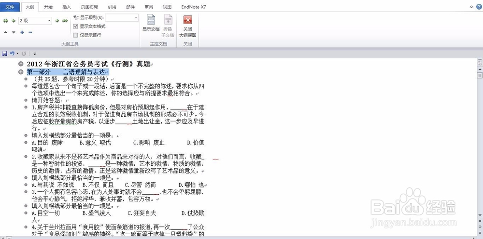This screenshot has width=483, height=239.
Task: Go to previous page via scrollbar double-arrow
Action: [x=480, y=221]
